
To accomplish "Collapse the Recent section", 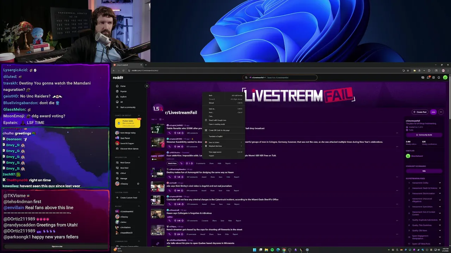I will (x=139, y=206).
